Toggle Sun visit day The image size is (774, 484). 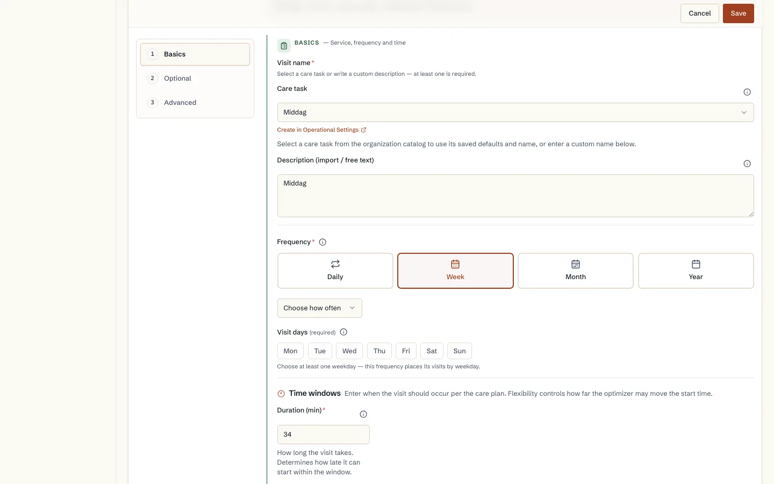click(x=460, y=351)
